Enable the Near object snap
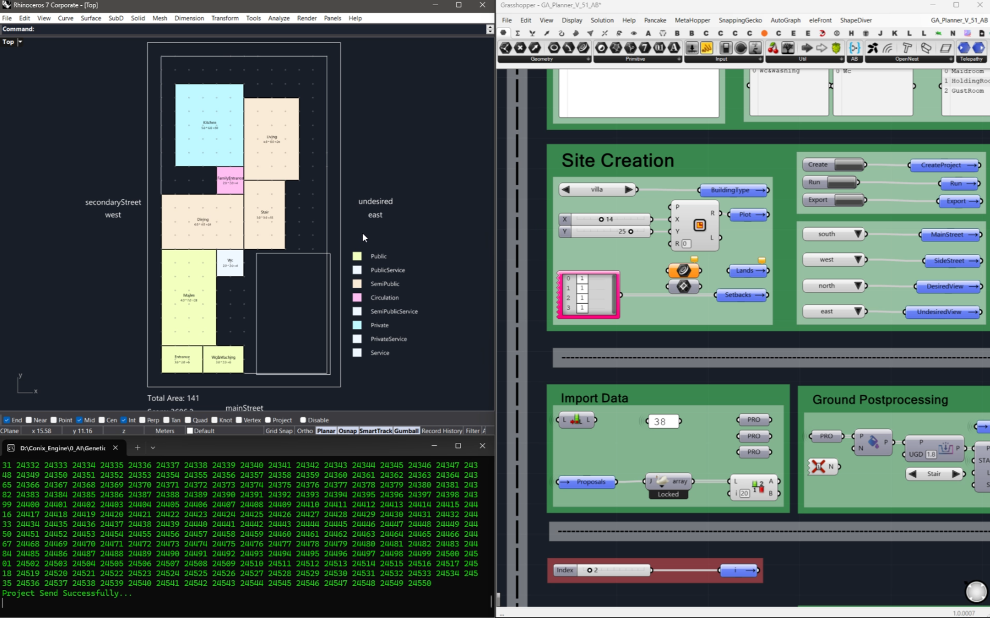 tap(27, 420)
